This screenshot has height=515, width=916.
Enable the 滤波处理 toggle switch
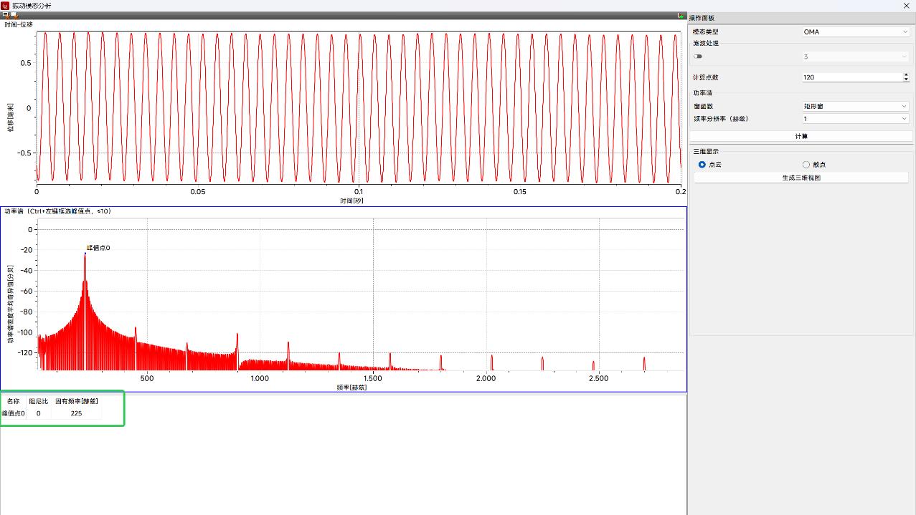point(697,56)
